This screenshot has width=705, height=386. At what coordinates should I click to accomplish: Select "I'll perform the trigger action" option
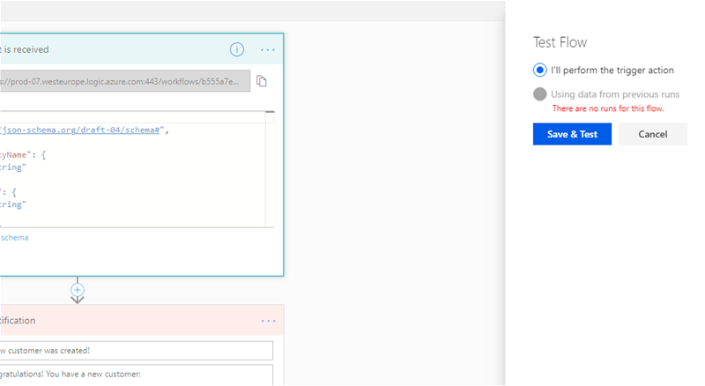(539, 71)
